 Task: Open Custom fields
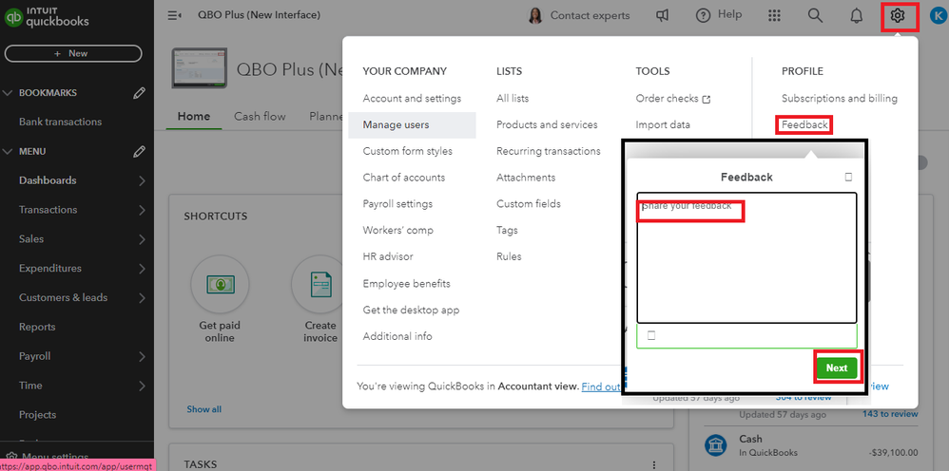[529, 204]
